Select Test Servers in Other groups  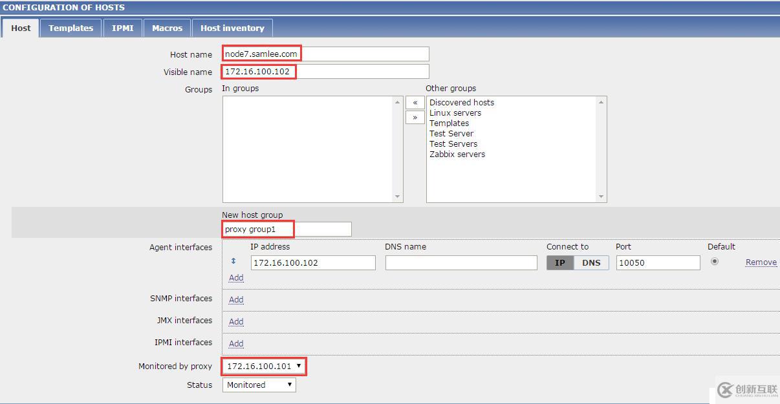click(453, 144)
